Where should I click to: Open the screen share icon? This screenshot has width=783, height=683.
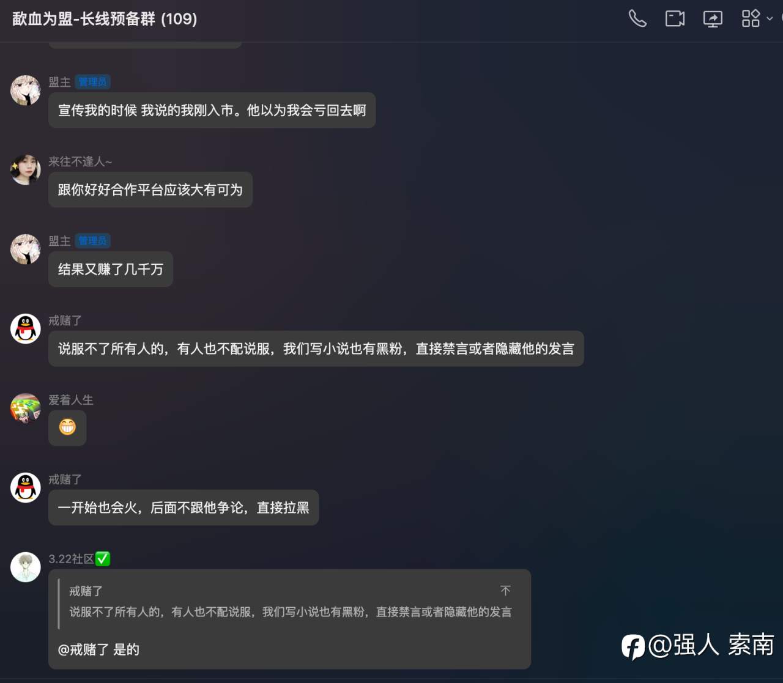point(713,19)
